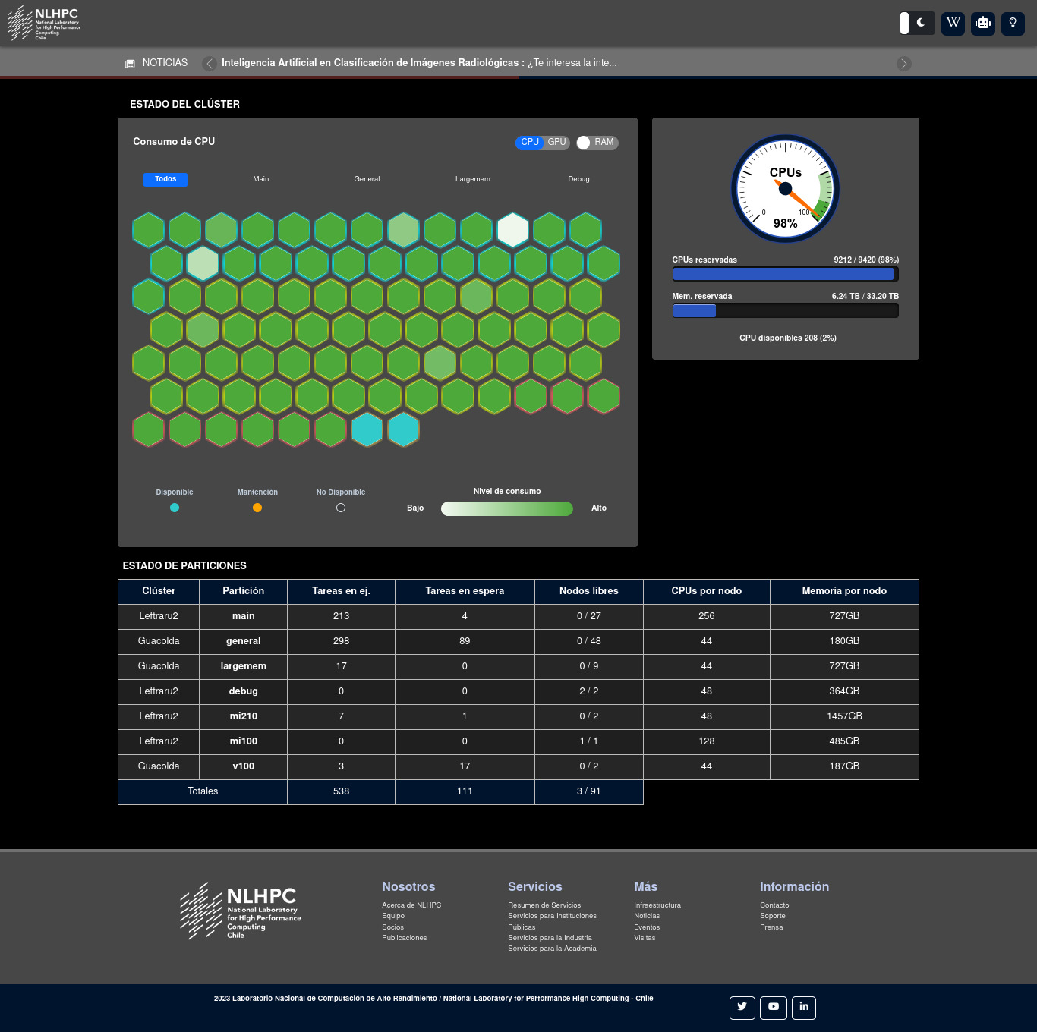
Task: Open the LinkedIn icon in footer
Action: [x=804, y=1008]
